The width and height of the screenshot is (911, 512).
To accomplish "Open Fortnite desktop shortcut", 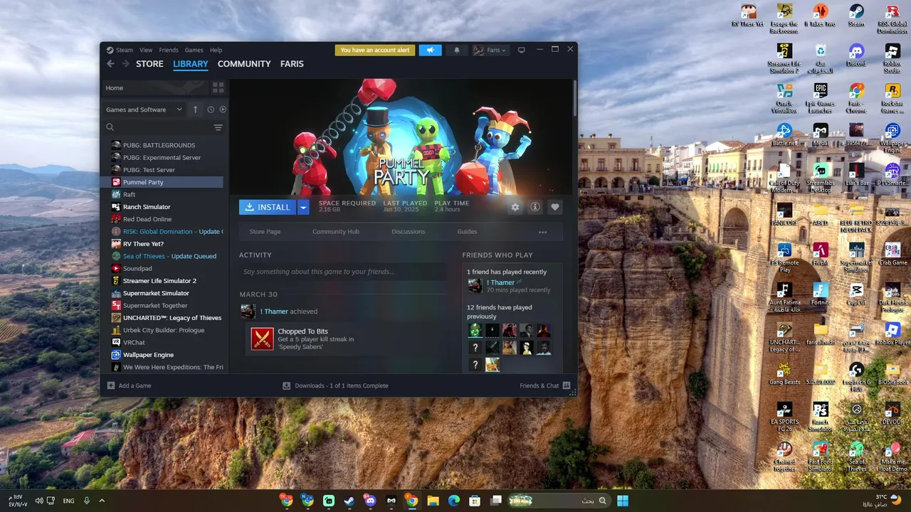I will pyautogui.click(x=821, y=293).
